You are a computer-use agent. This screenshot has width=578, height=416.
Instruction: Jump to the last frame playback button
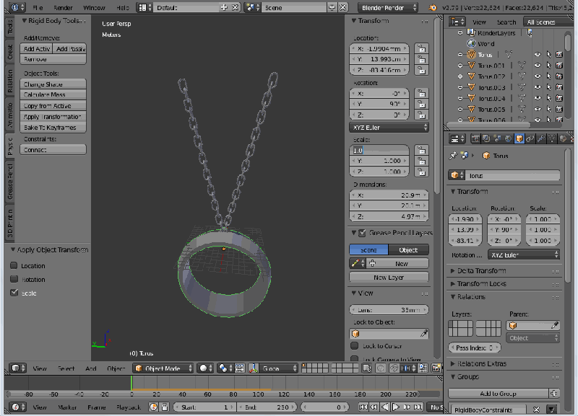click(x=419, y=407)
